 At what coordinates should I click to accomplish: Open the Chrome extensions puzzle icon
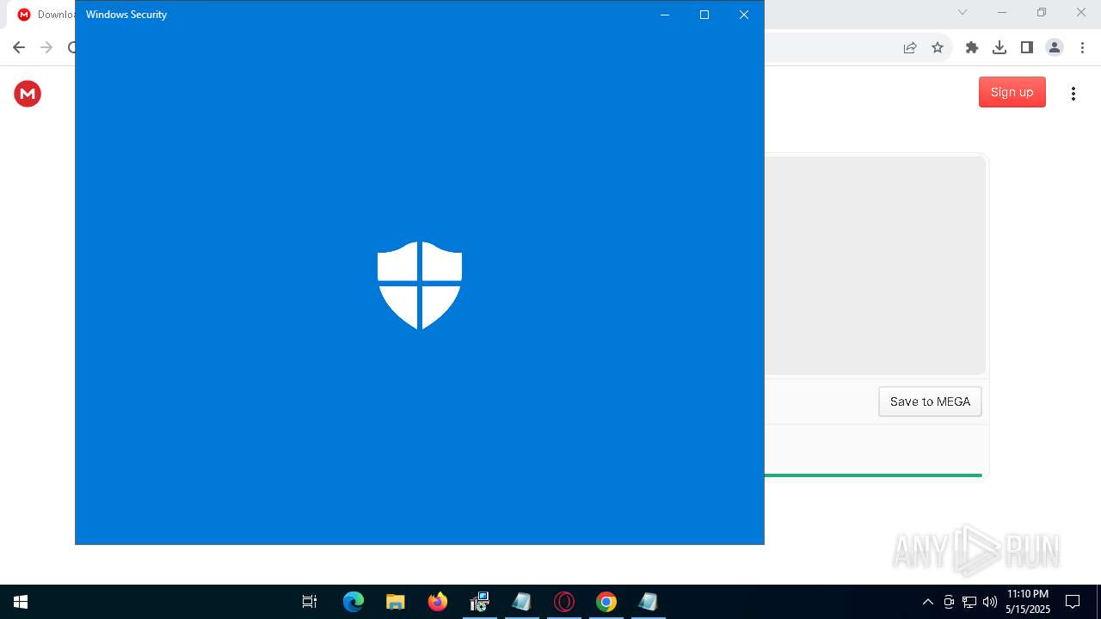972,47
